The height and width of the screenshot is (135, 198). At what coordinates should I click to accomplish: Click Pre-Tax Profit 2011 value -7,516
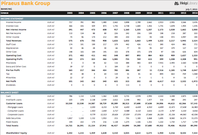pos(160,70)
